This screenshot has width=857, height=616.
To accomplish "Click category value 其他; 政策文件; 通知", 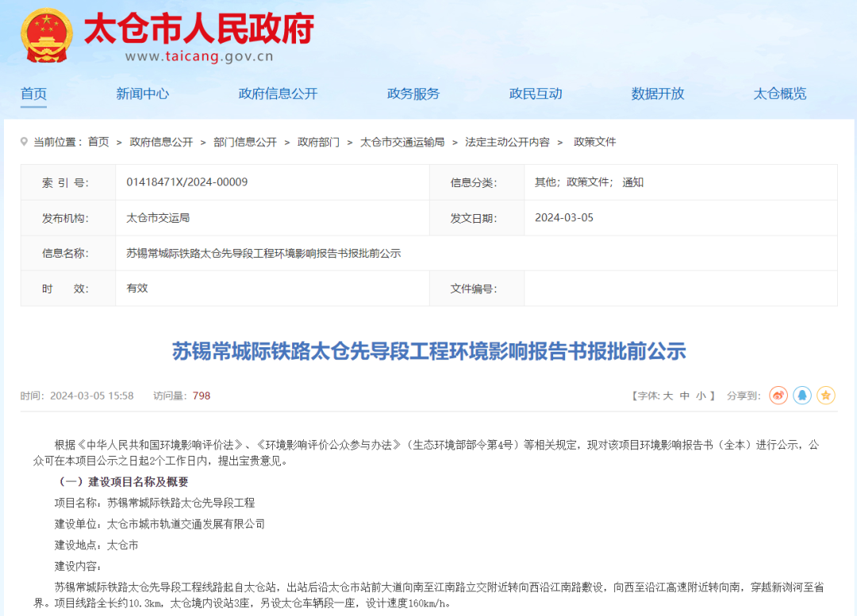I will pyautogui.click(x=589, y=182).
